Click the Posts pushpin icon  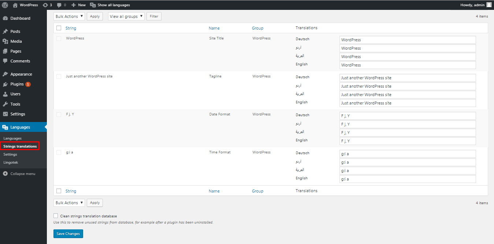pyautogui.click(x=5, y=31)
